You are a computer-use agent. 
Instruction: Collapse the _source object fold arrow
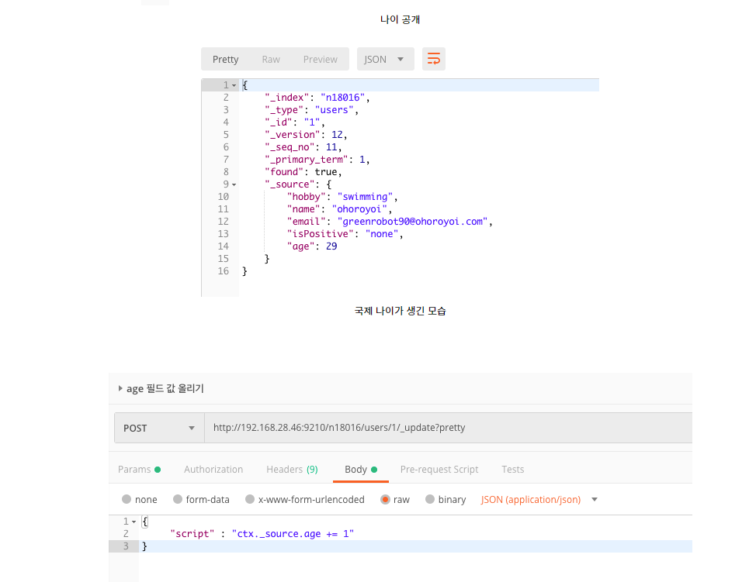[x=234, y=184]
